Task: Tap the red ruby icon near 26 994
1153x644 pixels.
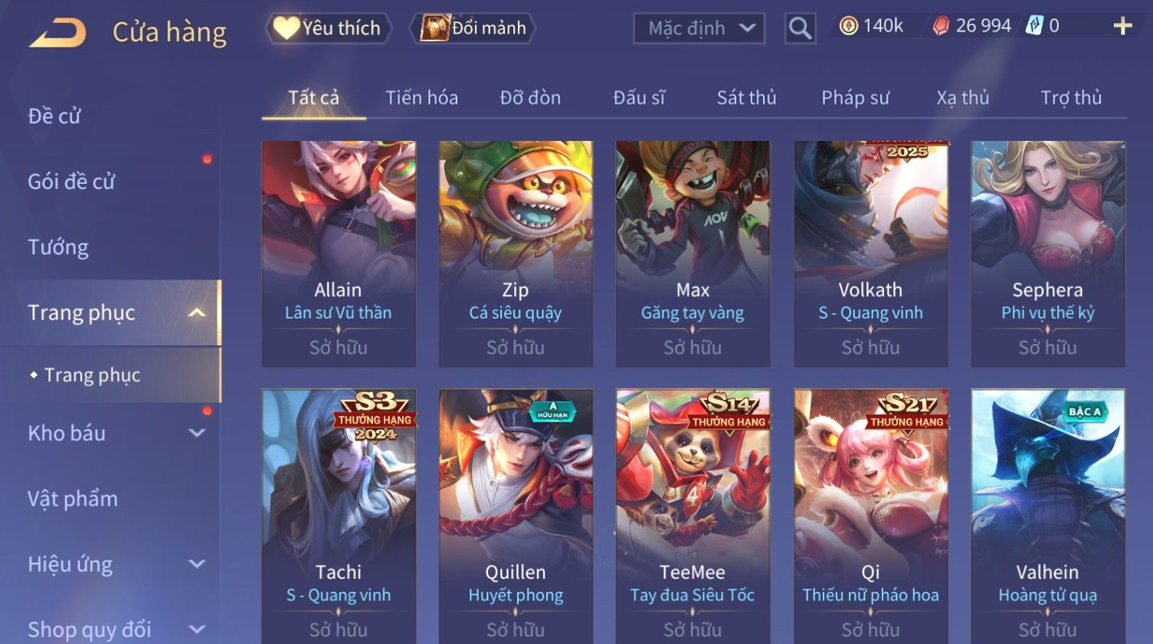Action: (x=941, y=26)
